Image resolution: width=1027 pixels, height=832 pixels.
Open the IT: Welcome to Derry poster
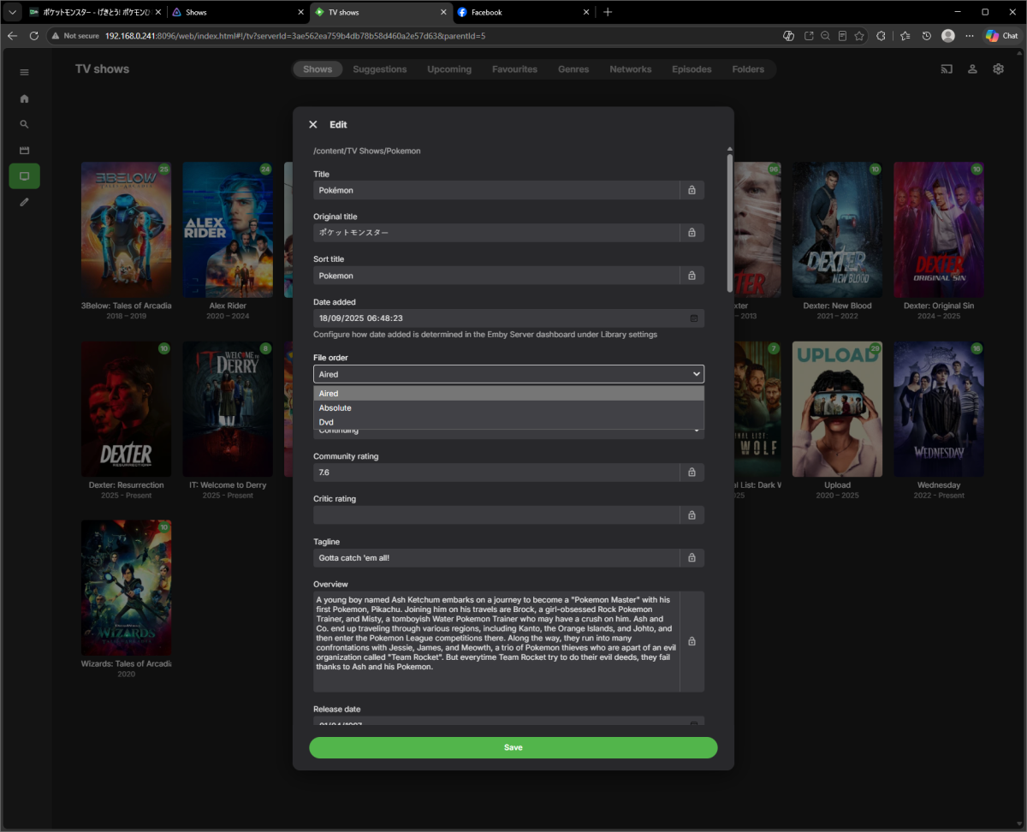click(228, 409)
